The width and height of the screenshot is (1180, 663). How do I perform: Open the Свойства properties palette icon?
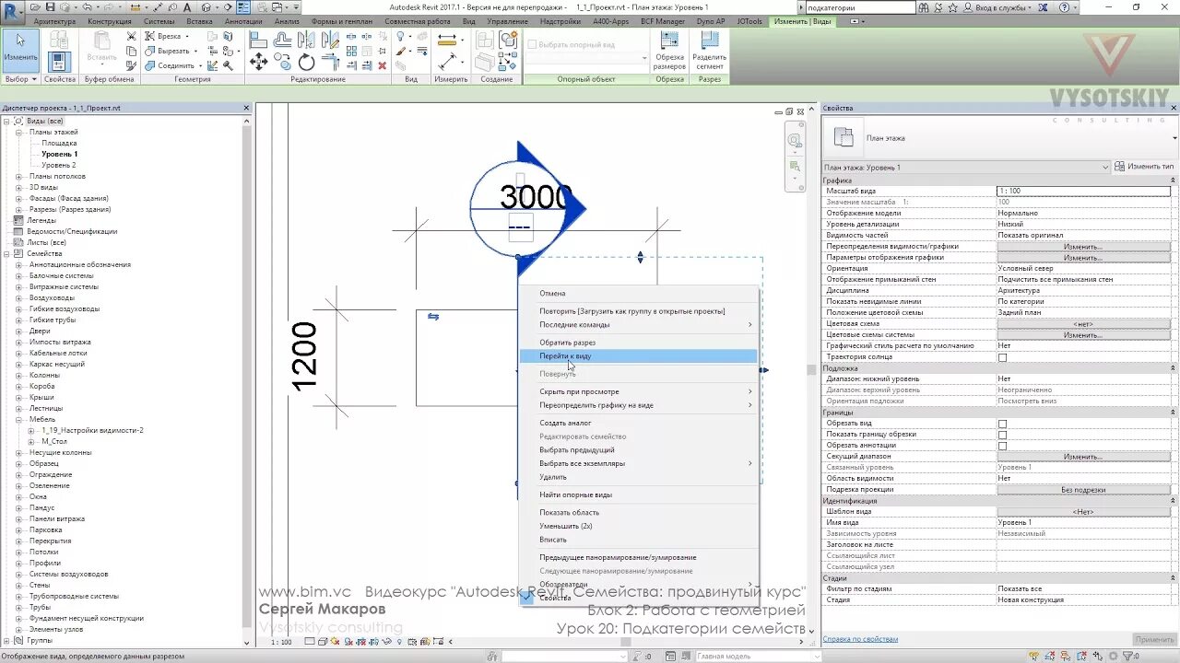[59, 61]
